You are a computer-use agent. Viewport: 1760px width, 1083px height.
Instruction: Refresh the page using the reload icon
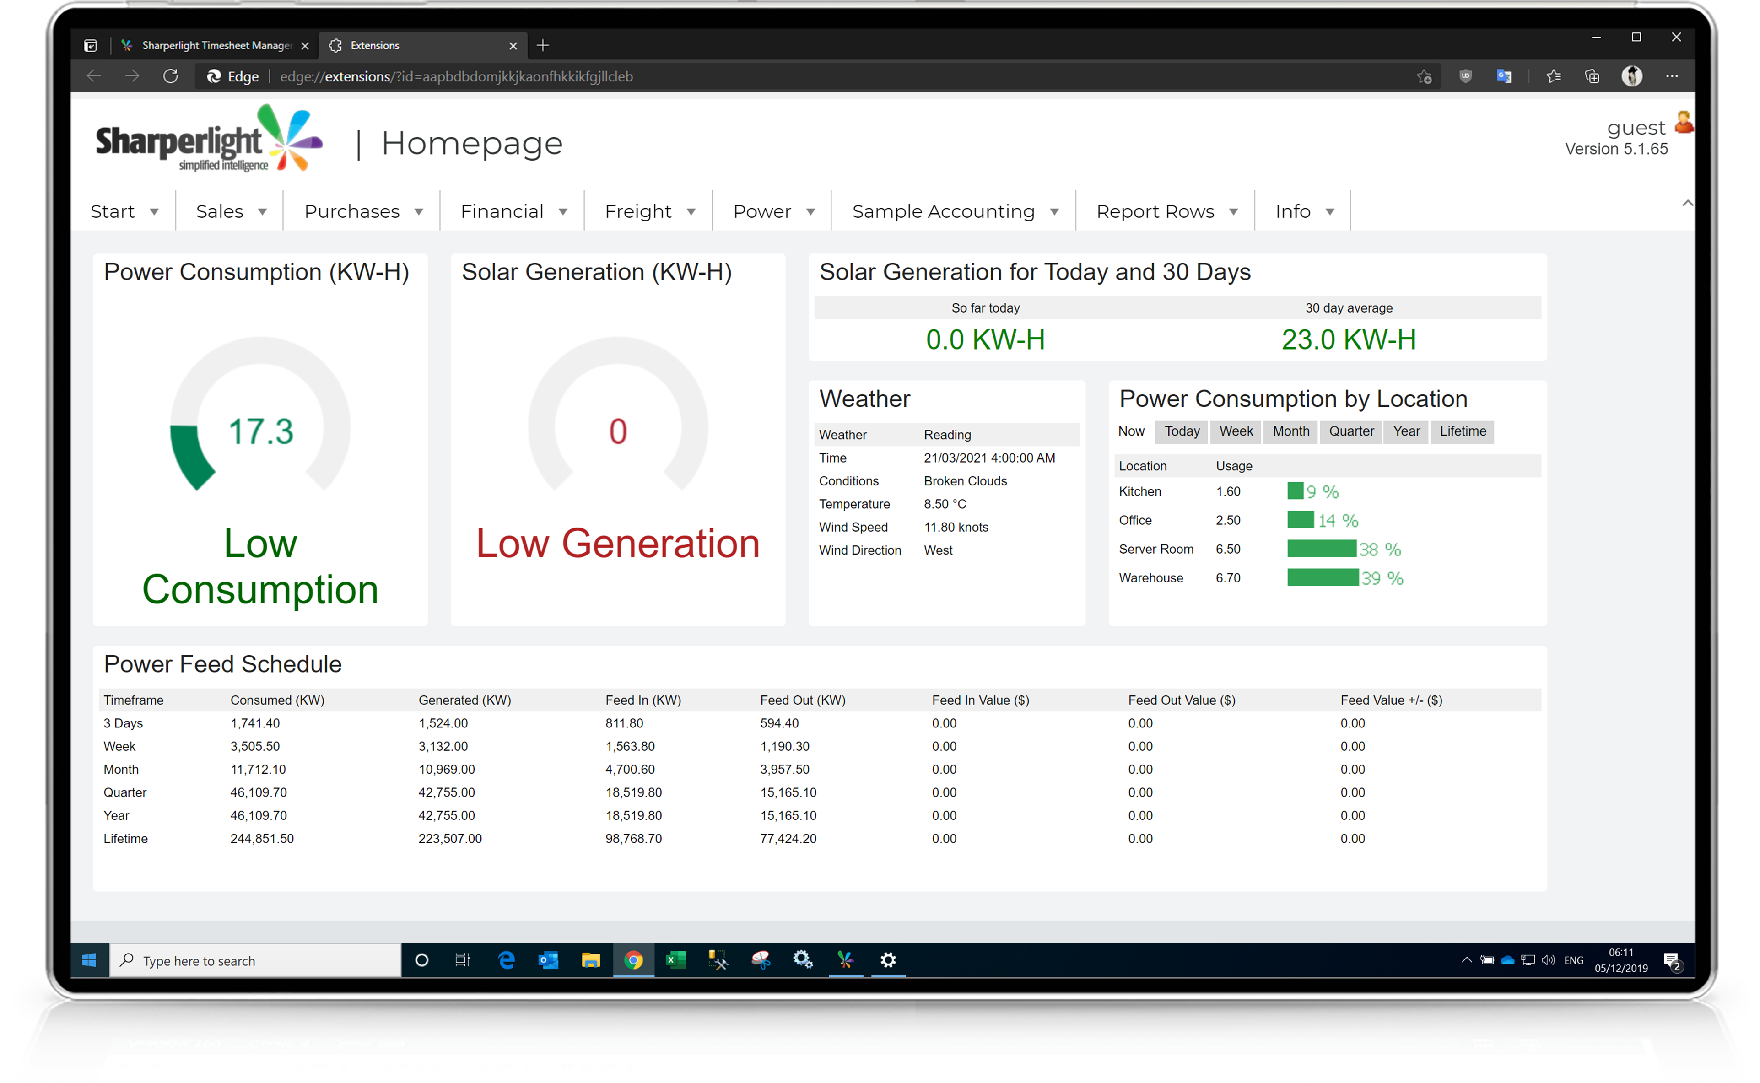point(171,76)
